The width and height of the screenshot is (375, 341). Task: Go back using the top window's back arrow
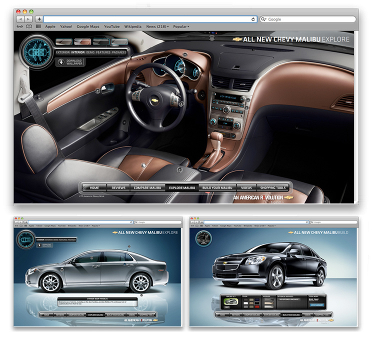tap(20, 19)
